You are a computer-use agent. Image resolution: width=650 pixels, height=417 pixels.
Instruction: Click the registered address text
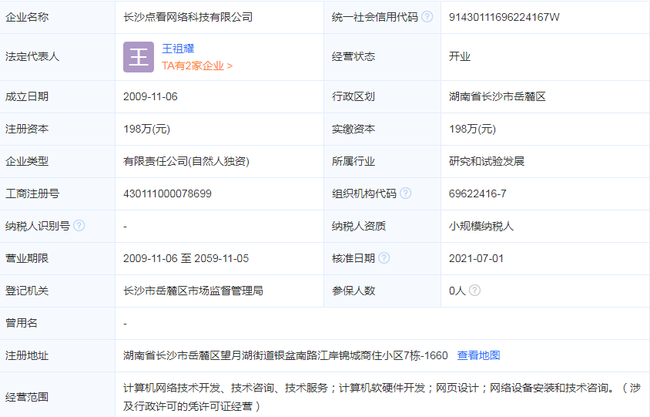tap(285, 355)
